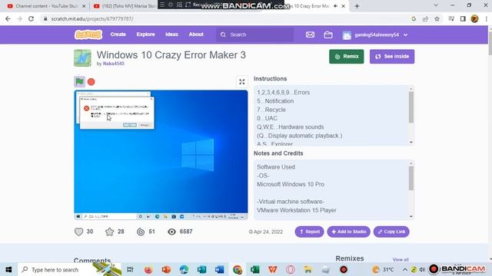Image resolution: width=492 pixels, height=276 pixels.
Task: Click the Google icon in the address bar
Action: pyautogui.click(x=414, y=18)
